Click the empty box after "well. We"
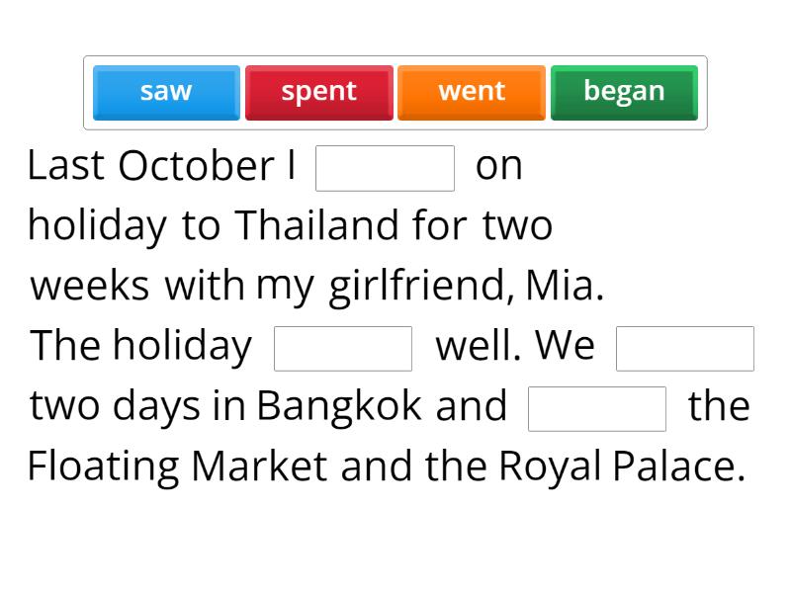 684,348
